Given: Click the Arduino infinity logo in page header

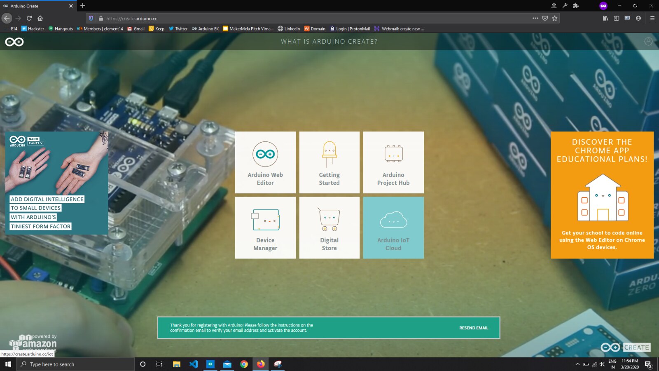Looking at the screenshot, I should point(14,42).
